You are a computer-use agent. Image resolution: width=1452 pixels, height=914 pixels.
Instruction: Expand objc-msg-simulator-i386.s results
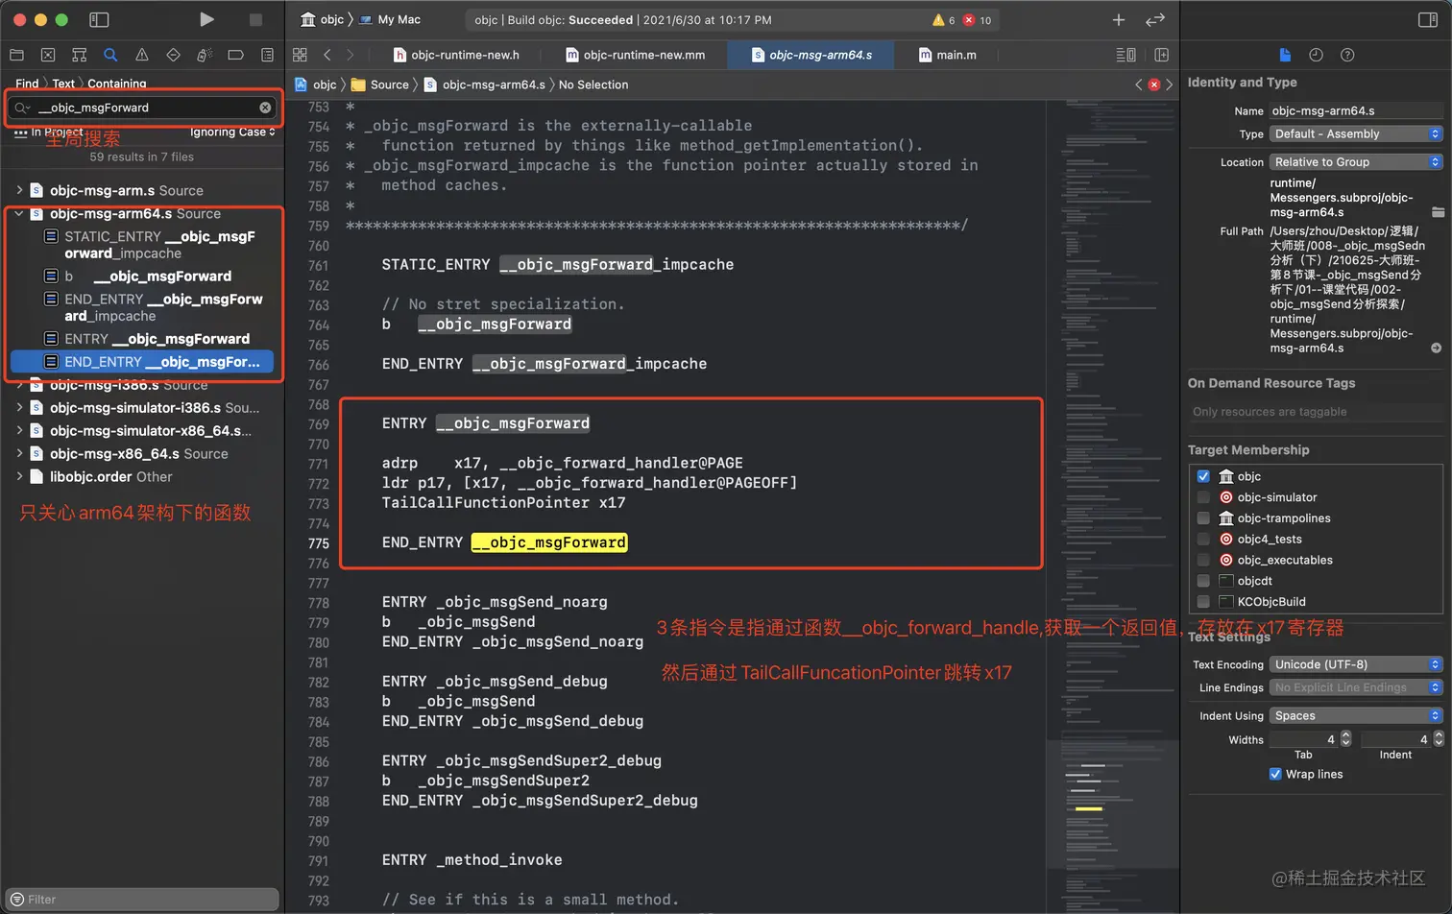tap(19, 407)
